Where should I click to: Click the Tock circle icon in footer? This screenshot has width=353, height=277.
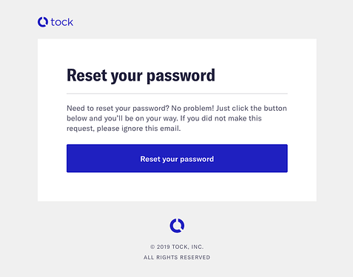(177, 225)
